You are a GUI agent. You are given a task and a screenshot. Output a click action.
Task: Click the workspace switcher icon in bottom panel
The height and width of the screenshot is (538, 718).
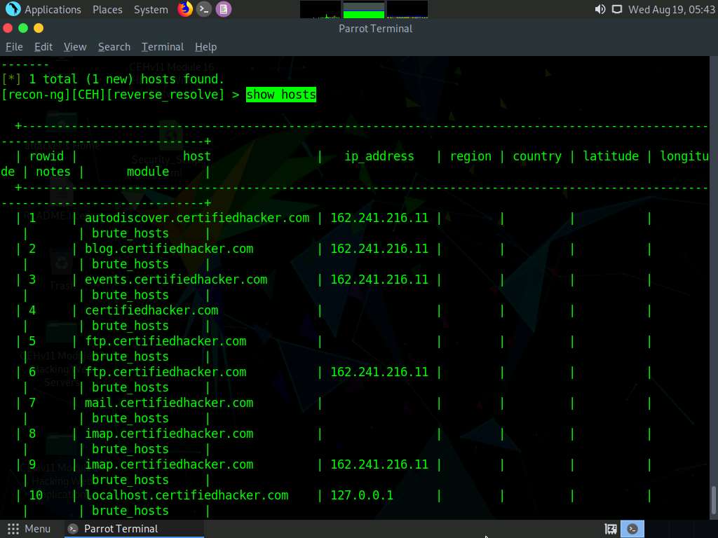pos(611,529)
